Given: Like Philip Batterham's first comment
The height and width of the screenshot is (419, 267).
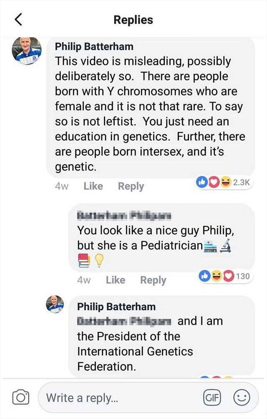Looking at the screenshot, I should coord(93,186).
